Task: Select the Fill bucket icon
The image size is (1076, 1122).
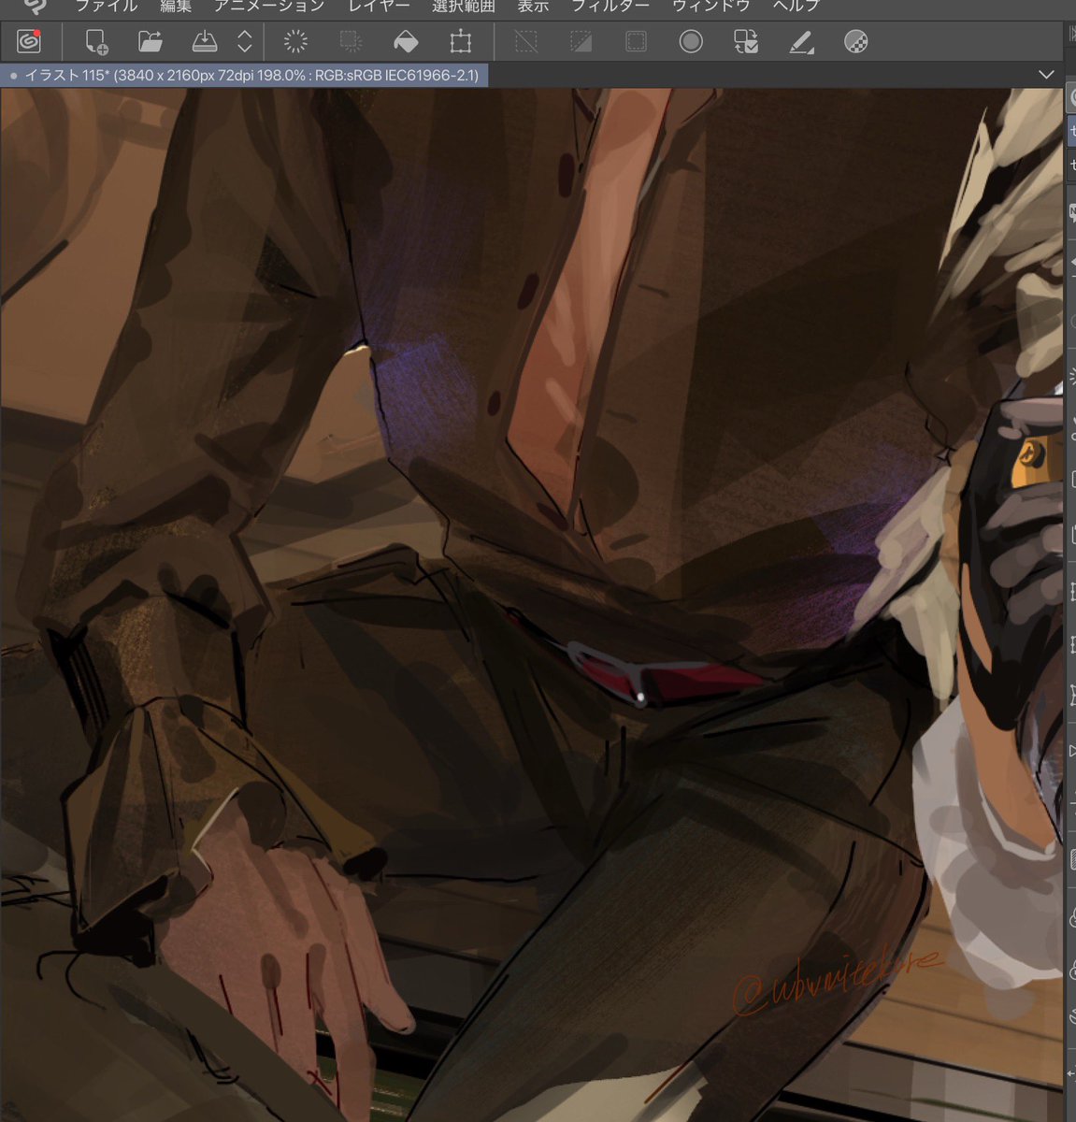Action: click(x=406, y=41)
